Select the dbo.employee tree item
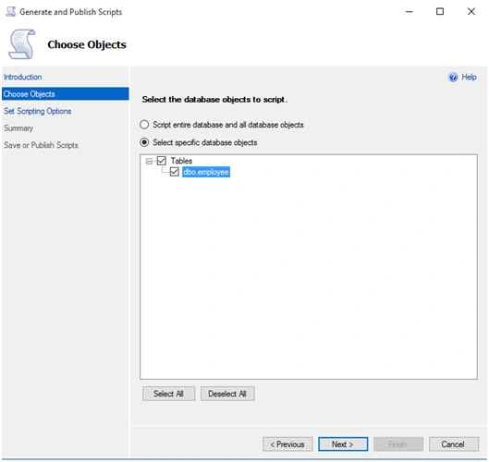Viewport: 489px width, 462px height. pos(206,172)
